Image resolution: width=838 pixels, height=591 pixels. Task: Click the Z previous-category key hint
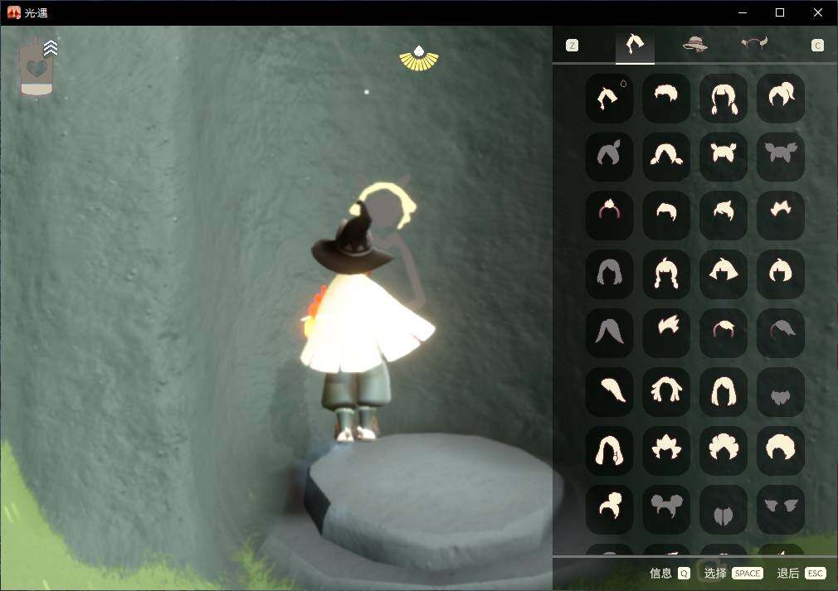point(572,46)
